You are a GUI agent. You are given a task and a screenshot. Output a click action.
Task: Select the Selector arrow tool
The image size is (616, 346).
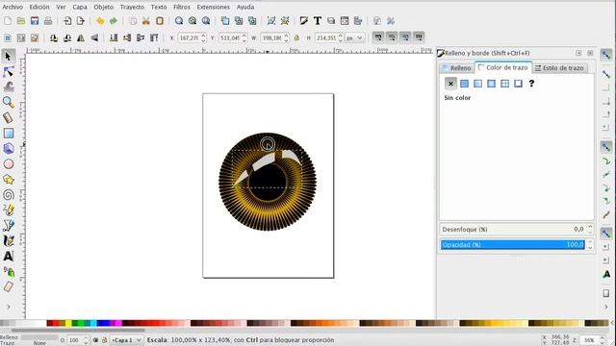point(9,56)
